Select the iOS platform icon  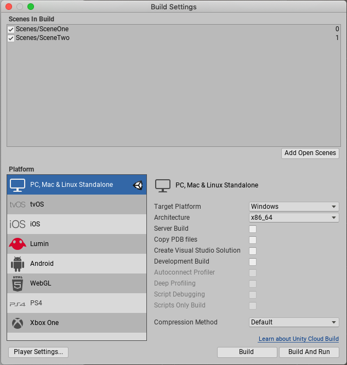tap(18, 224)
